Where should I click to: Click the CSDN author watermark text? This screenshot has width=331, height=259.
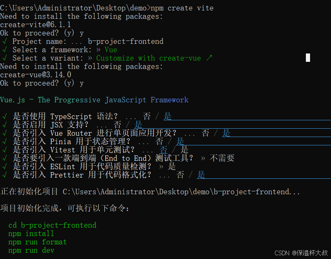click(301, 253)
